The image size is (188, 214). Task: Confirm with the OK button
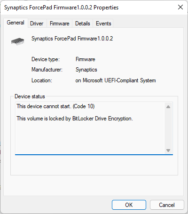tap(129, 205)
